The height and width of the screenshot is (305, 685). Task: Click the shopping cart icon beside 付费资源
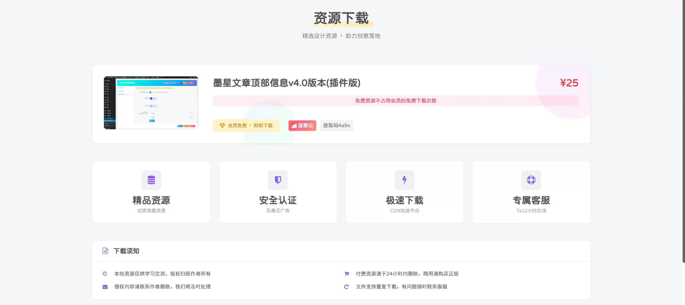pyautogui.click(x=347, y=274)
